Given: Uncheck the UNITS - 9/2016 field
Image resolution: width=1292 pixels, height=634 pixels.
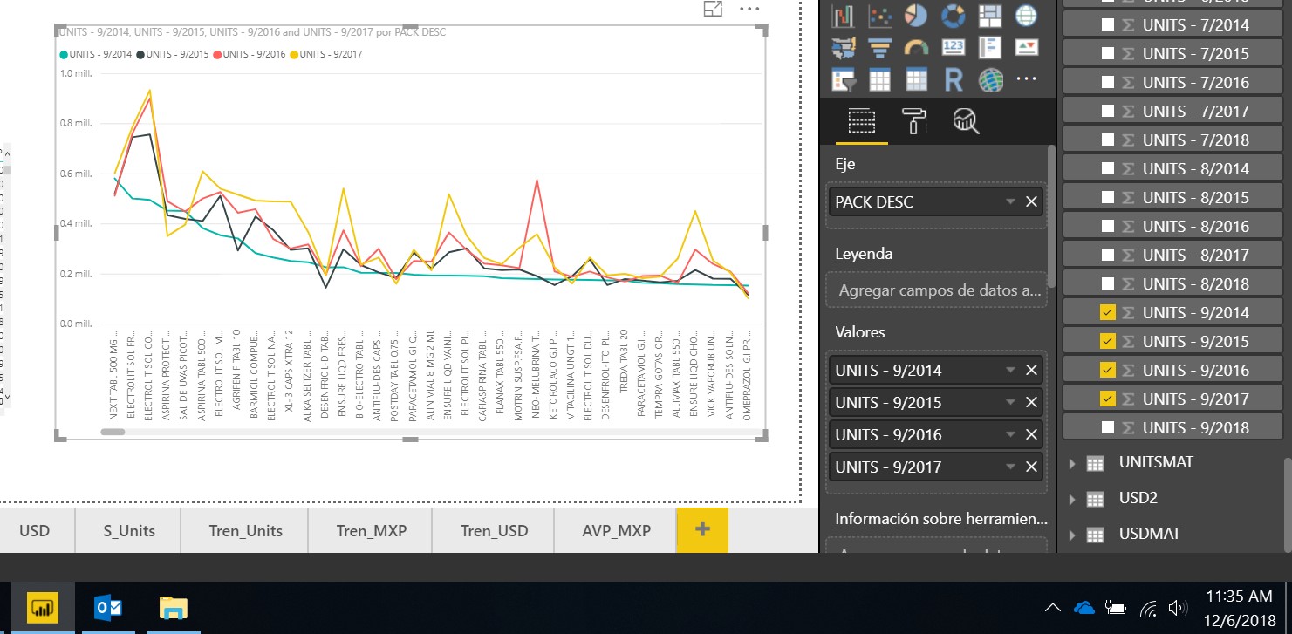Looking at the screenshot, I should click(1108, 370).
